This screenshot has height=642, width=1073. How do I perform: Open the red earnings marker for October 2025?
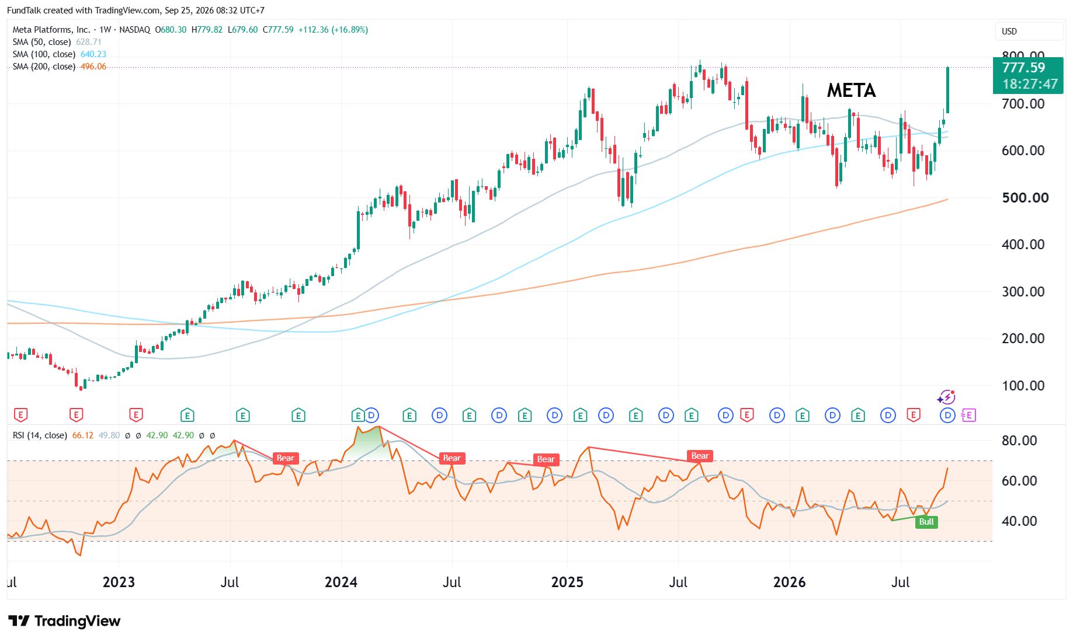746,416
